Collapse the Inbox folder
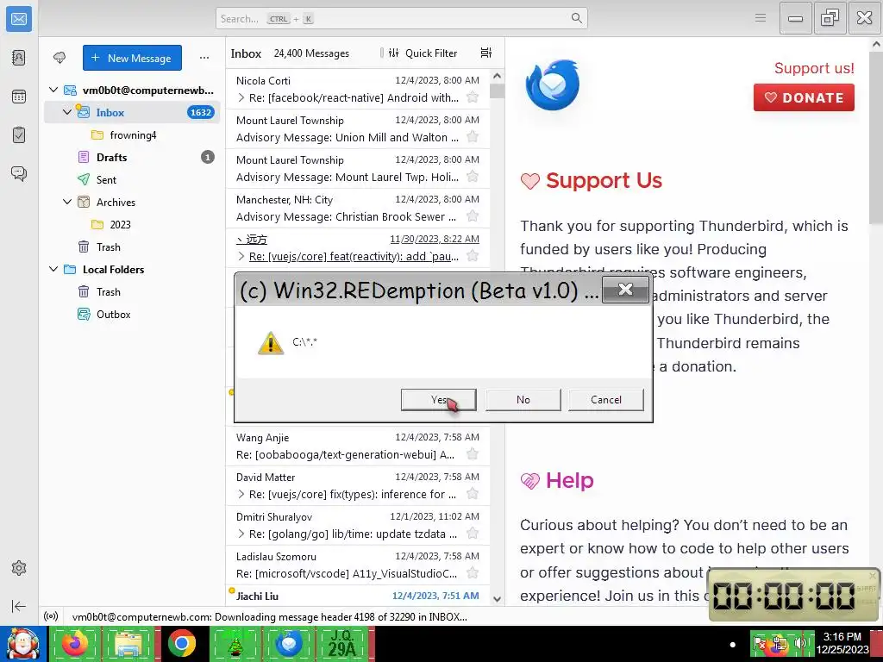This screenshot has height=662, width=883. (x=67, y=112)
